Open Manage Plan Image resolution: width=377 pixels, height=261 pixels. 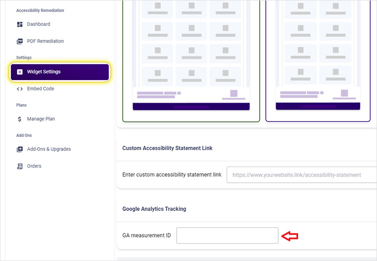tap(41, 119)
